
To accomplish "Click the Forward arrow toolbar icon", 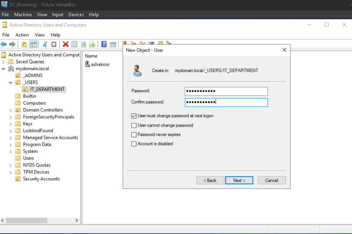I will (x=12, y=44).
